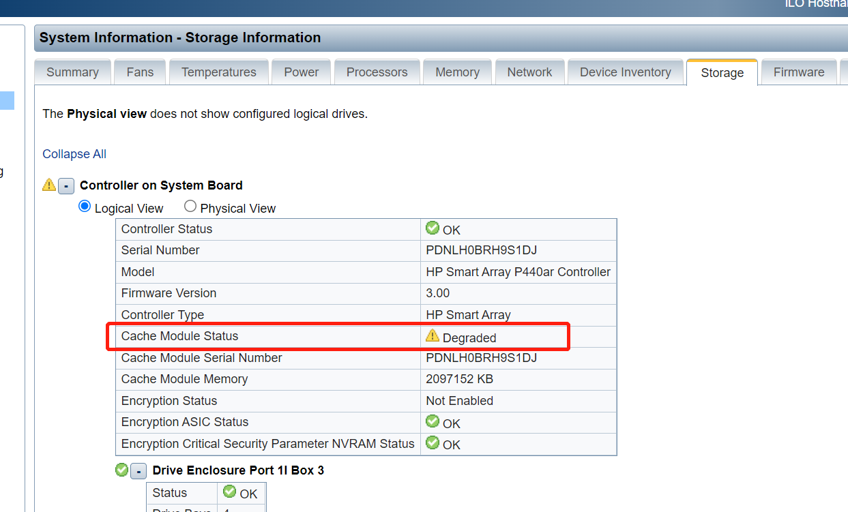Select the Physical View radio button

(x=190, y=207)
